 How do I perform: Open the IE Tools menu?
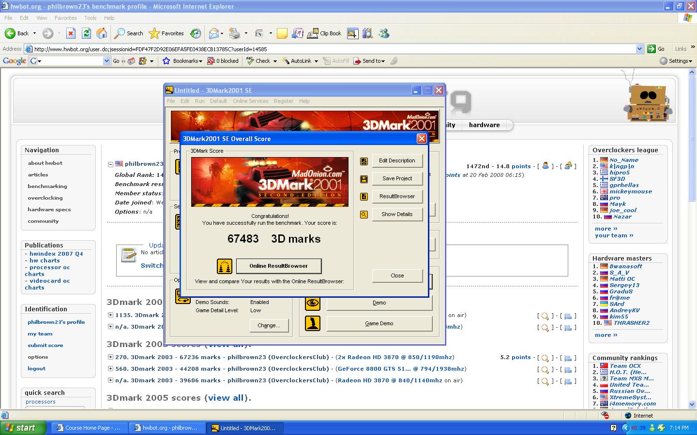(x=91, y=18)
